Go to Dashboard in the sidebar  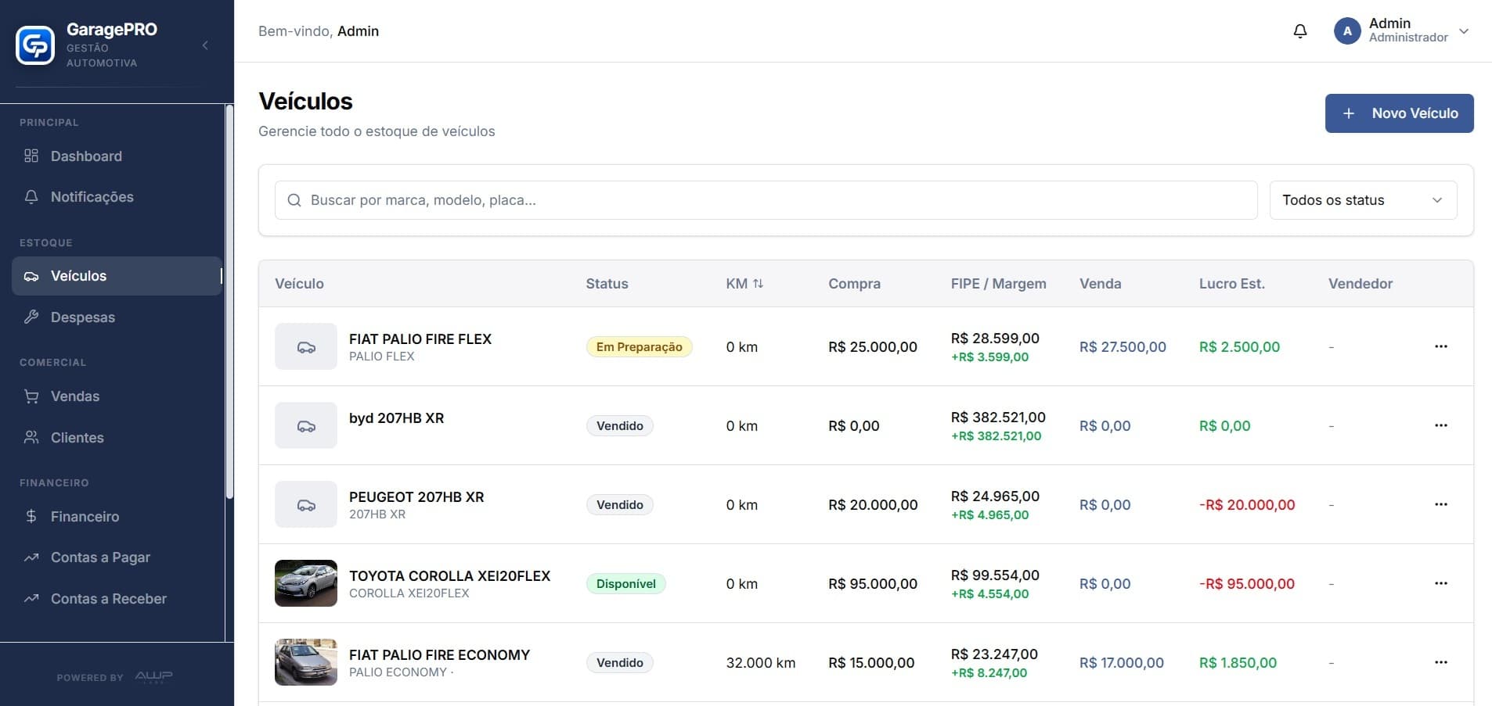pyautogui.click(x=117, y=156)
